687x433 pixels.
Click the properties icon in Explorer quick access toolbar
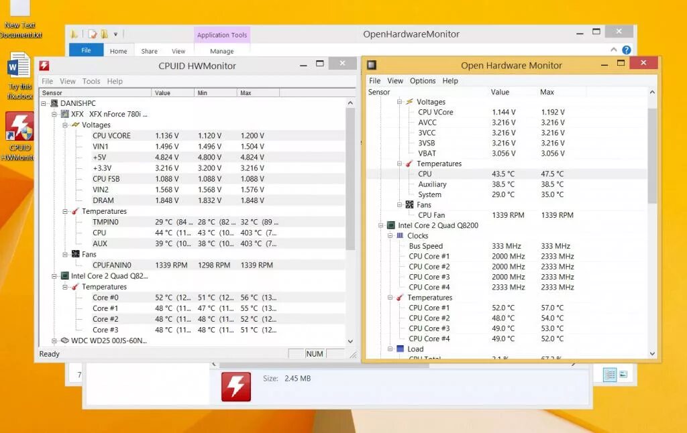tap(93, 34)
